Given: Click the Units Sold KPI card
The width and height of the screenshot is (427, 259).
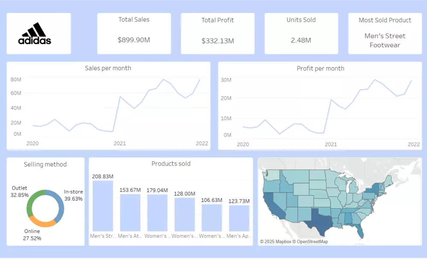Looking at the screenshot, I should [x=301, y=33].
